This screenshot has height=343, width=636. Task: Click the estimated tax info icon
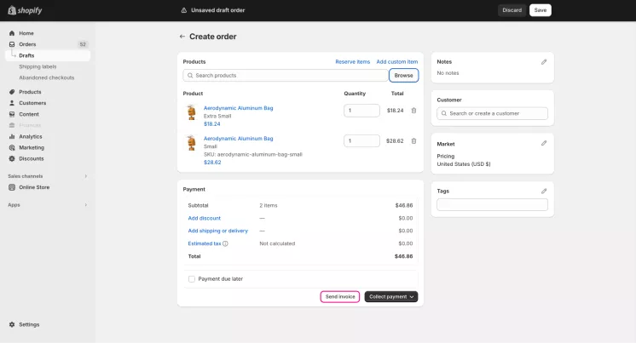click(x=226, y=243)
